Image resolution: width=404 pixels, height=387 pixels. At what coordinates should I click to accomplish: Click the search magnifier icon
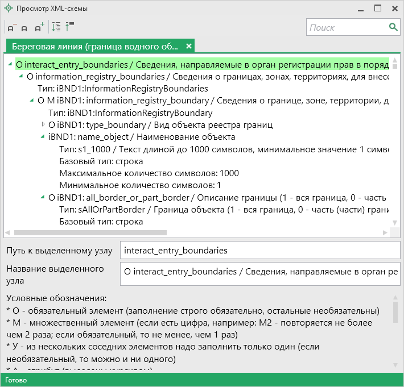coord(393,27)
